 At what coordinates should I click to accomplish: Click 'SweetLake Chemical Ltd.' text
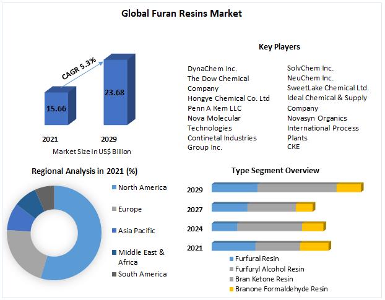click(x=328, y=88)
